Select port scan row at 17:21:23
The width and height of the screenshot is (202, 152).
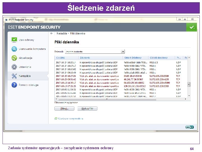point(121,86)
